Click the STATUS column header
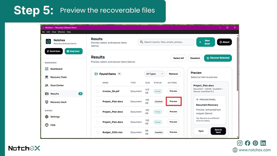 (158, 83)
